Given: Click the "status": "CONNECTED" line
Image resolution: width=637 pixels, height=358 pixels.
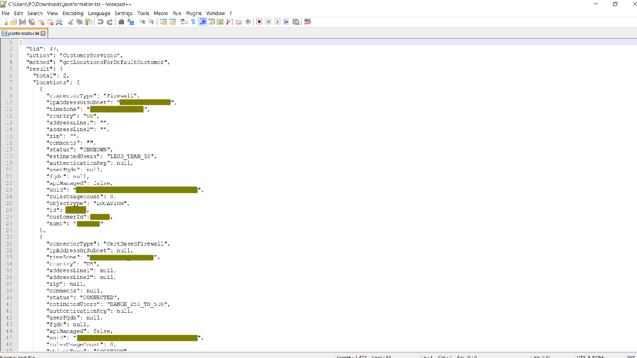Looking at the screenshot, I should click(83, 298).
